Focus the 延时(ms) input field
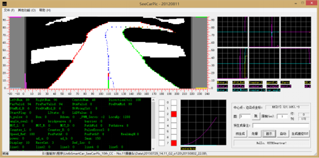The width and height of the screenshot is (319, 158). (282, 116)
